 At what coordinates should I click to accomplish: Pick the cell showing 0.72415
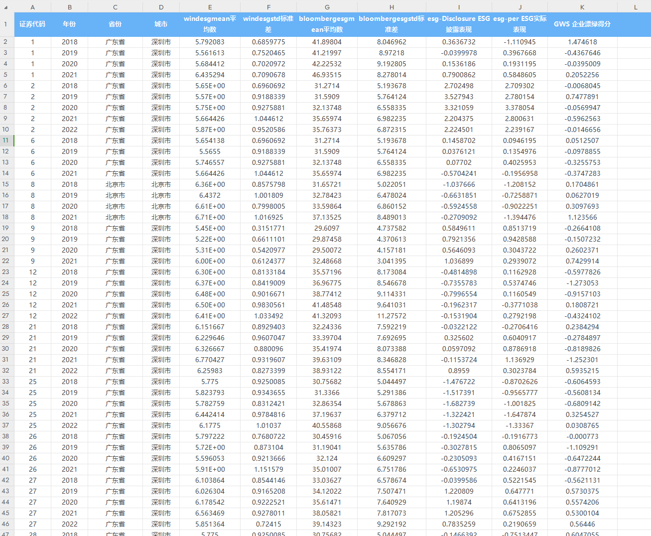(x=268, y=524)
